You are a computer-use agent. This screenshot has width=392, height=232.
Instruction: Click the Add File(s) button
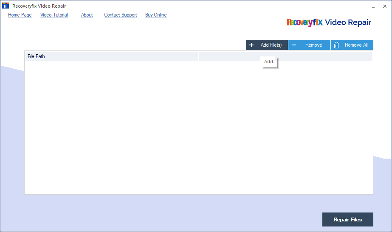click(x=267, y=45)
